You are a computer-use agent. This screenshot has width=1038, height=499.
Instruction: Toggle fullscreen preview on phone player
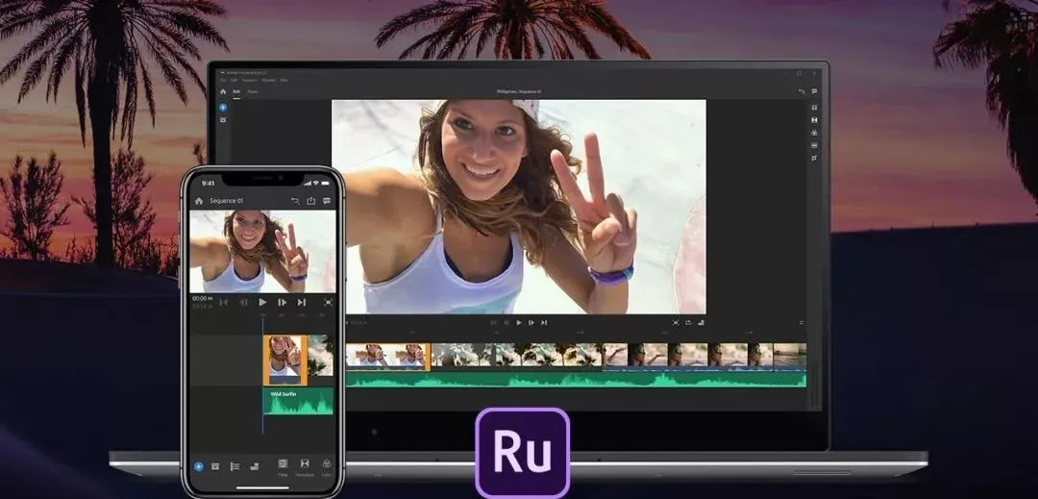coord(328,302)
